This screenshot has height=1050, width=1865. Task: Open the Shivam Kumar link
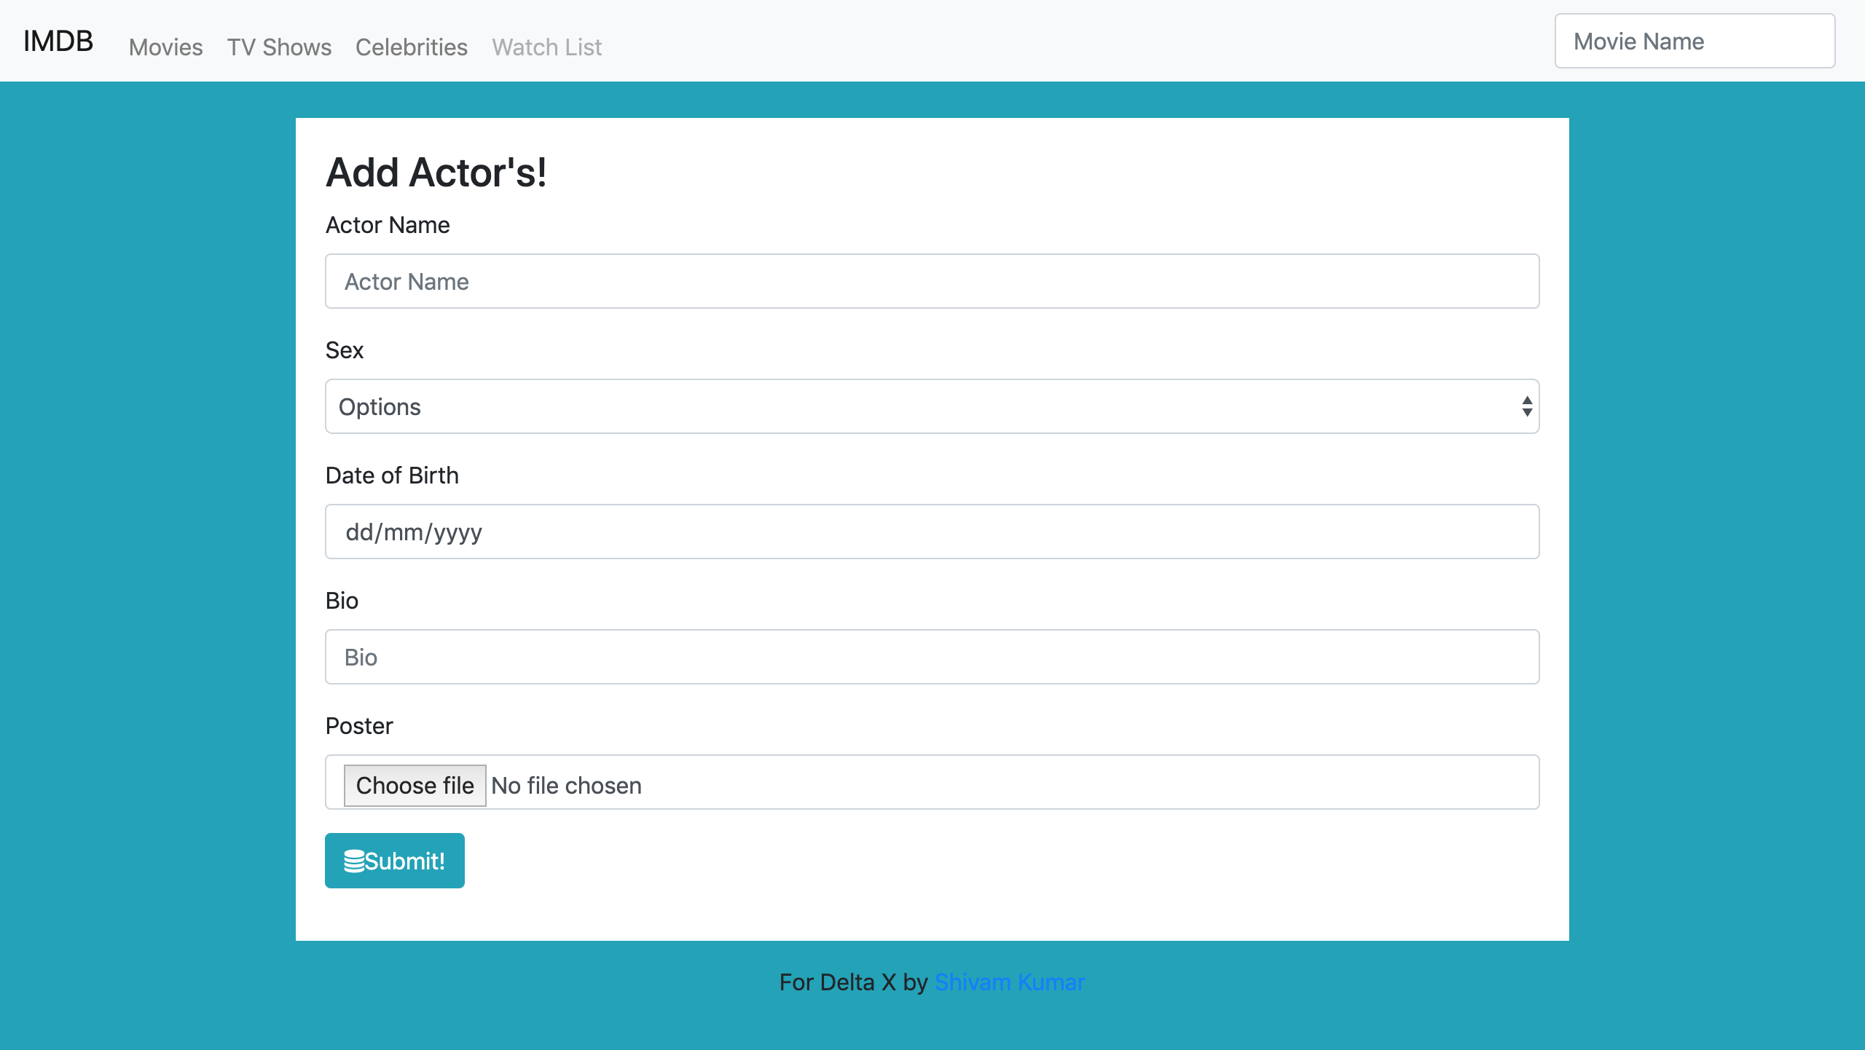1010,982
